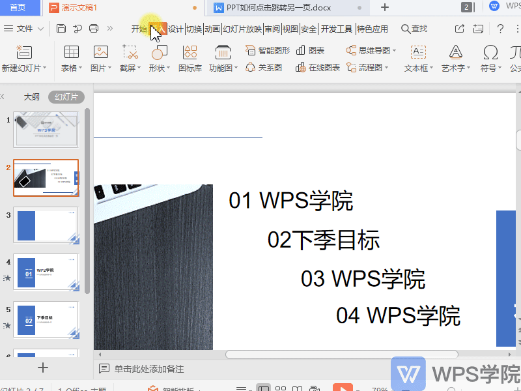The height and width of the screenshot is (391, 521).
Task: Switch slide panel to 大纲 view
Action: [31, 97]
